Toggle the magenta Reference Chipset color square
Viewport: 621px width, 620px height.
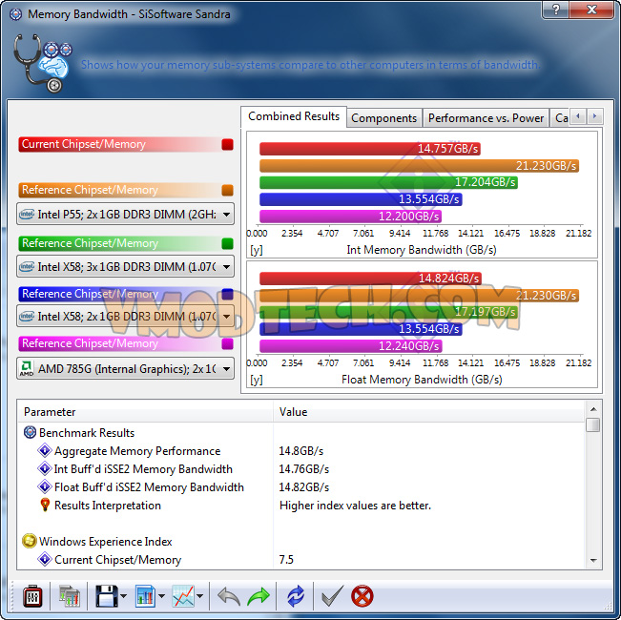(x=227, y=343)
